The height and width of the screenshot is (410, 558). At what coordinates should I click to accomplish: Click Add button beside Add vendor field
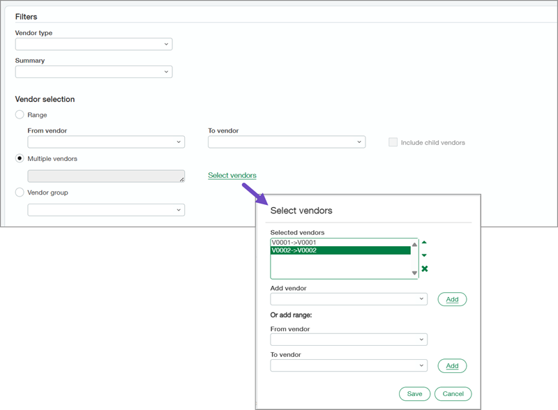tap(452, 299)
